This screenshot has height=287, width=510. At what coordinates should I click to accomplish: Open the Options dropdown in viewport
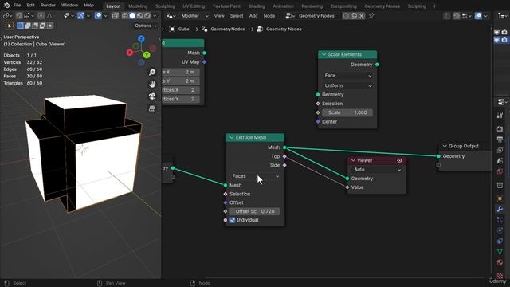[x=146, y=26]
